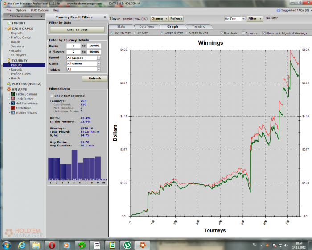Open the Options menu
Image resolution: width=312 pixels, height=250 pixels.
[21, 10]
